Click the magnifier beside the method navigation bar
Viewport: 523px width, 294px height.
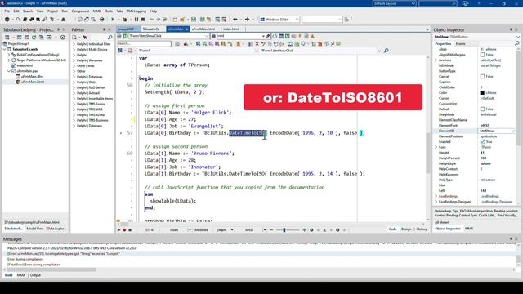387,51
